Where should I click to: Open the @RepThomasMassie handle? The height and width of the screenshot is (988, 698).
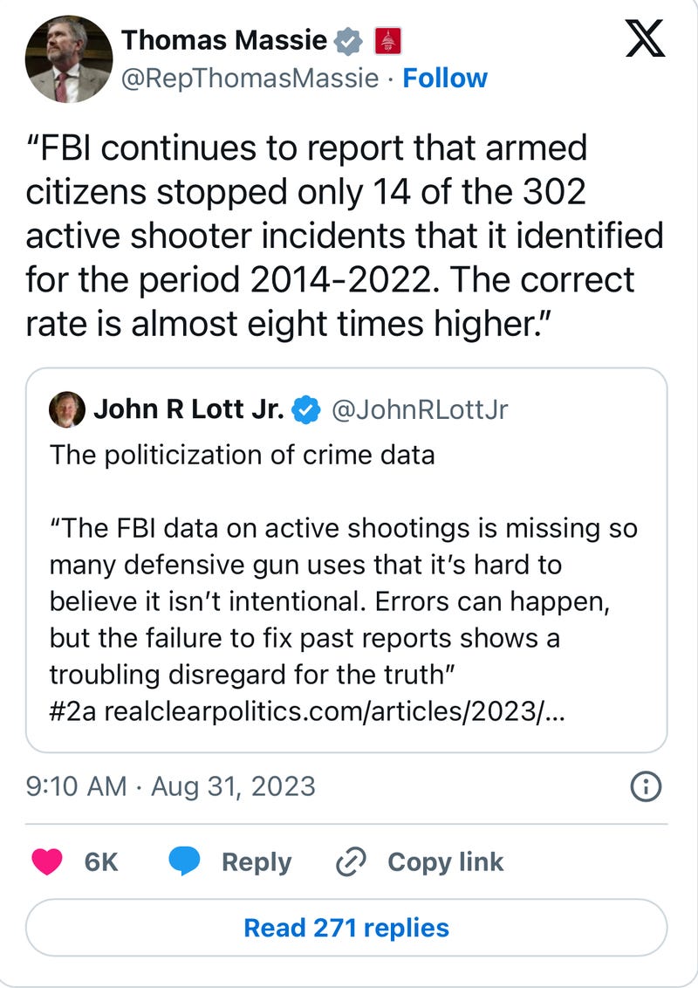[x=250, y=79]
